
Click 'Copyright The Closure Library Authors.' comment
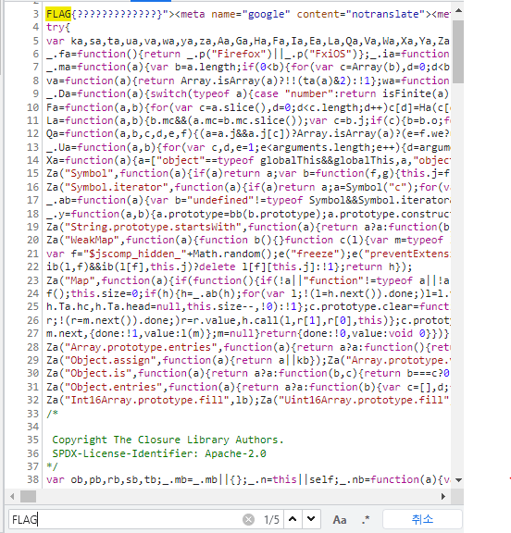point(168,440)
